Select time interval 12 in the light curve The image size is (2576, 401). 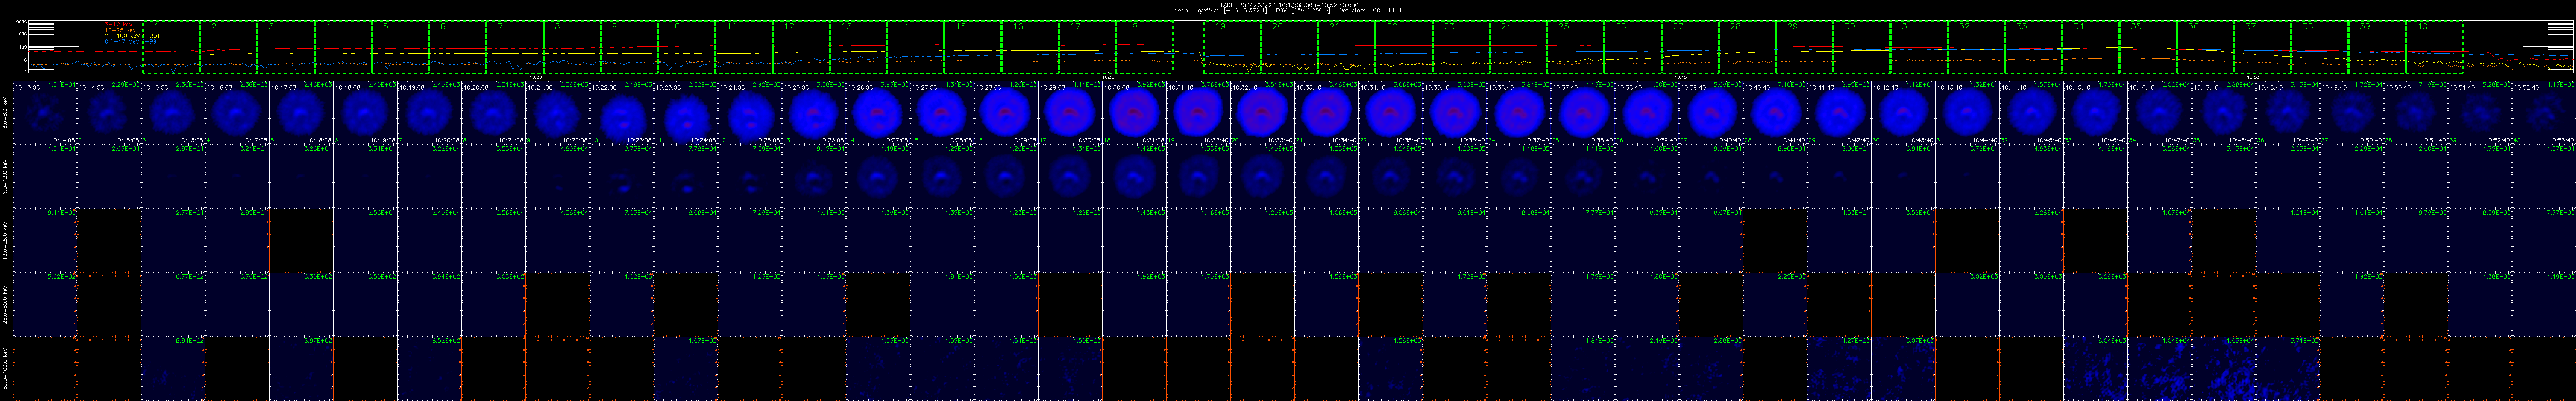801,46
